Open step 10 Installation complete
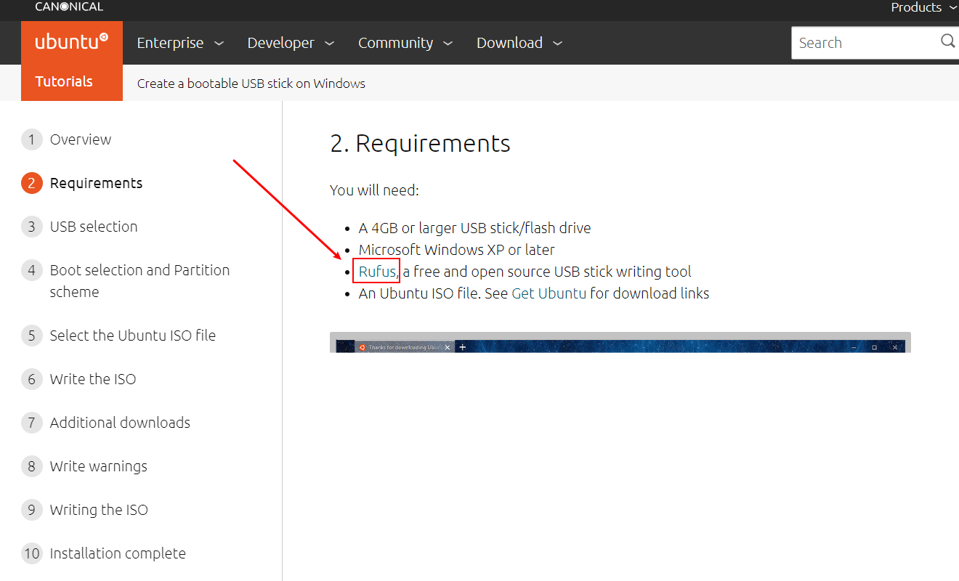This screenshot has width=959, height=581. coord(104,553)
